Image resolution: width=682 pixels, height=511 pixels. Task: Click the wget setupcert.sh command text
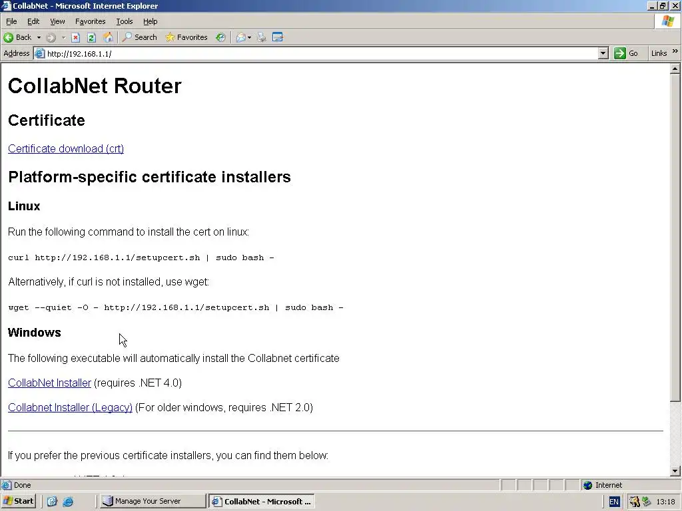click(176, 307)
